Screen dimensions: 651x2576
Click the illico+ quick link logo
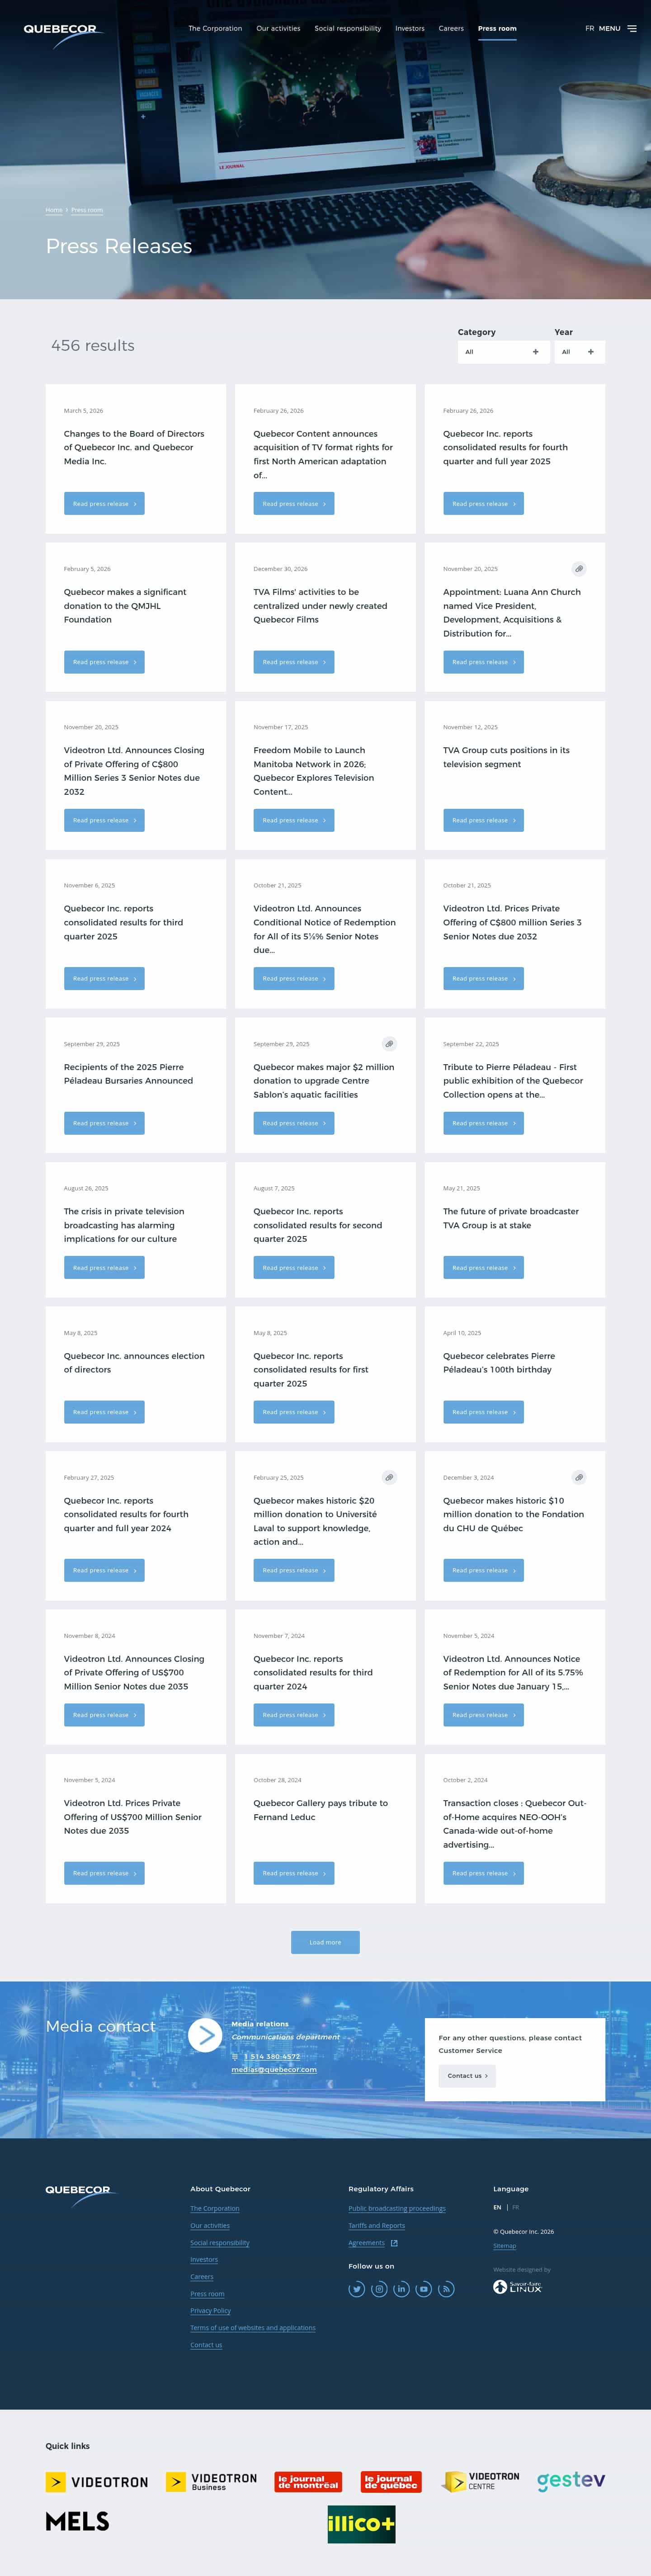tap(361, 2523)
